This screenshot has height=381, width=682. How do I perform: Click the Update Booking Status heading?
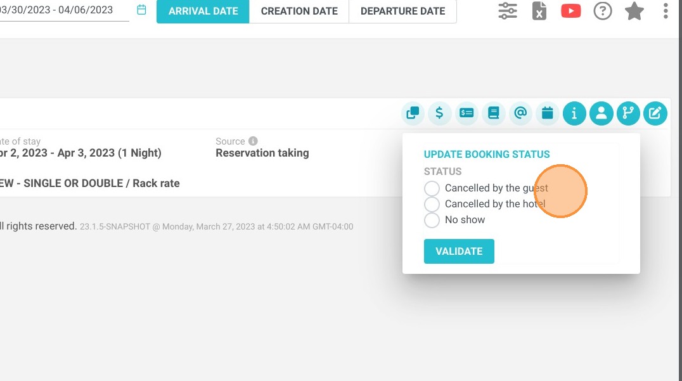(487, 155)
